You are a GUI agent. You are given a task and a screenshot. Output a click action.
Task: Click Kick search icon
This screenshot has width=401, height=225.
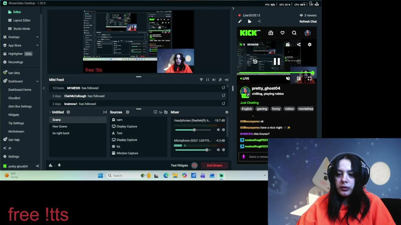[x=294, y=33]
